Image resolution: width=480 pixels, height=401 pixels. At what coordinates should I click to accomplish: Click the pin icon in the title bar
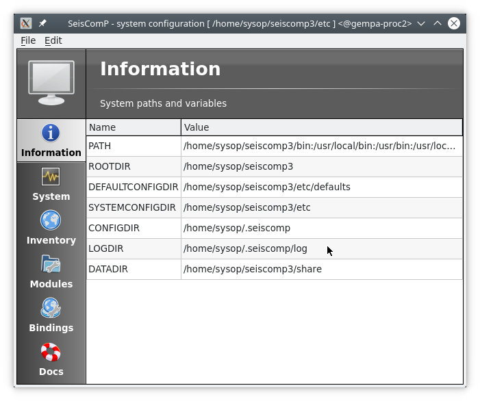(x=43, y=23)
